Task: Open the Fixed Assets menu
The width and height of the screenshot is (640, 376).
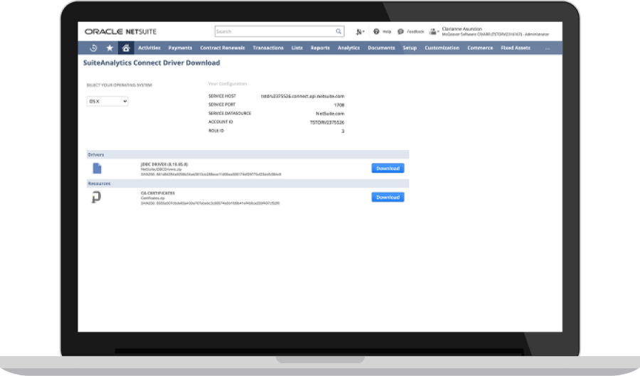Action: point(516,48)
